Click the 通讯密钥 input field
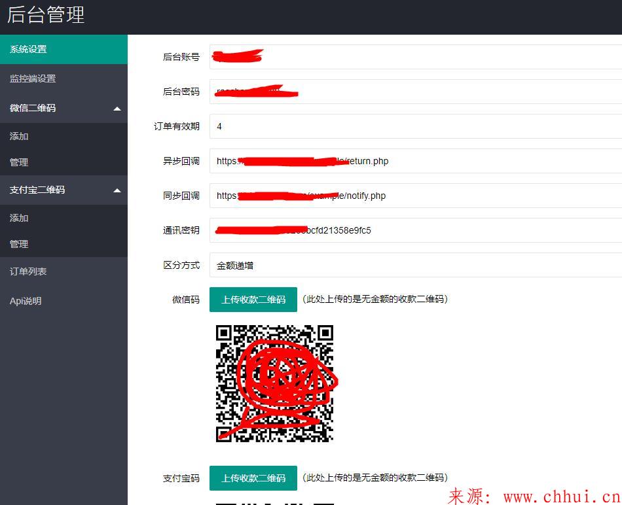The width and height of the screenshot is (622, 505). click(416, 230)
